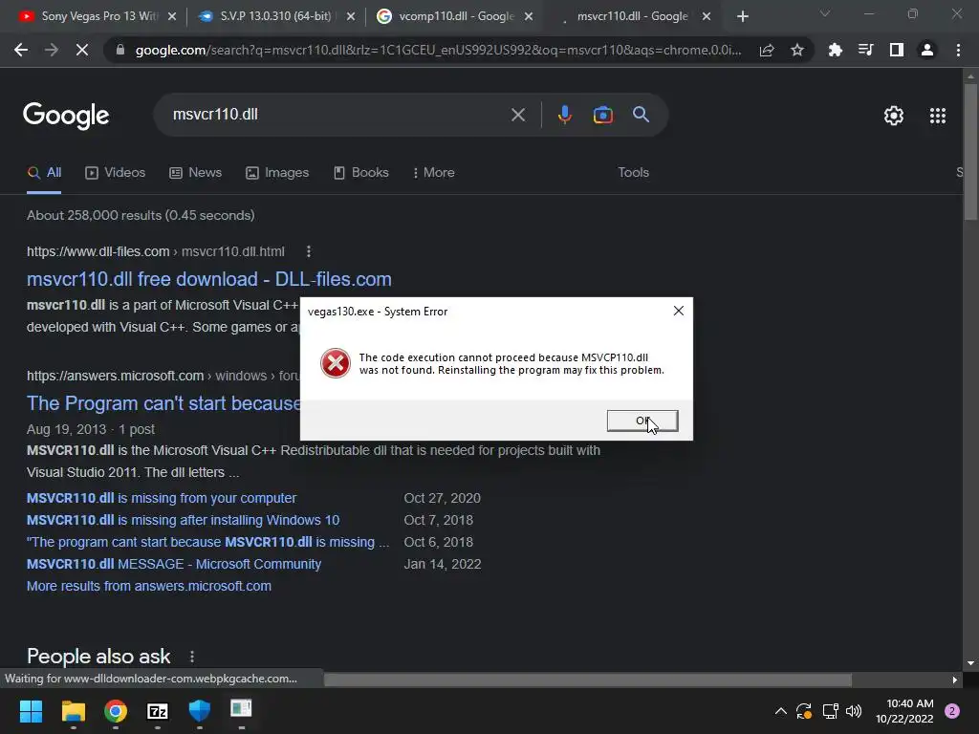Switch to News results
Image resolution: width=979 pixels, height=734 pixels.
coord(195,173)
